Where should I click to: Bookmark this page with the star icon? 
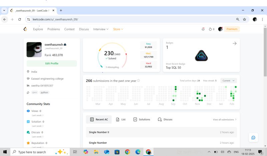pyautogui.click(x=245, y=19)
